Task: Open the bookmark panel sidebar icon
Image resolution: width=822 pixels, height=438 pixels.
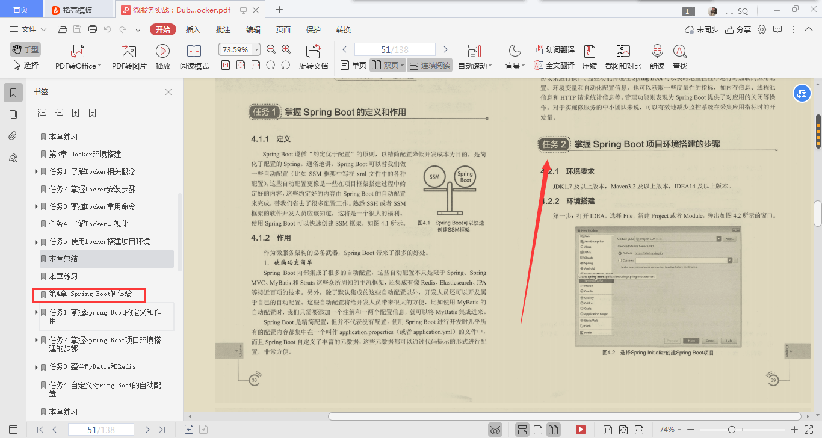Action: click(x=13, y=93)
